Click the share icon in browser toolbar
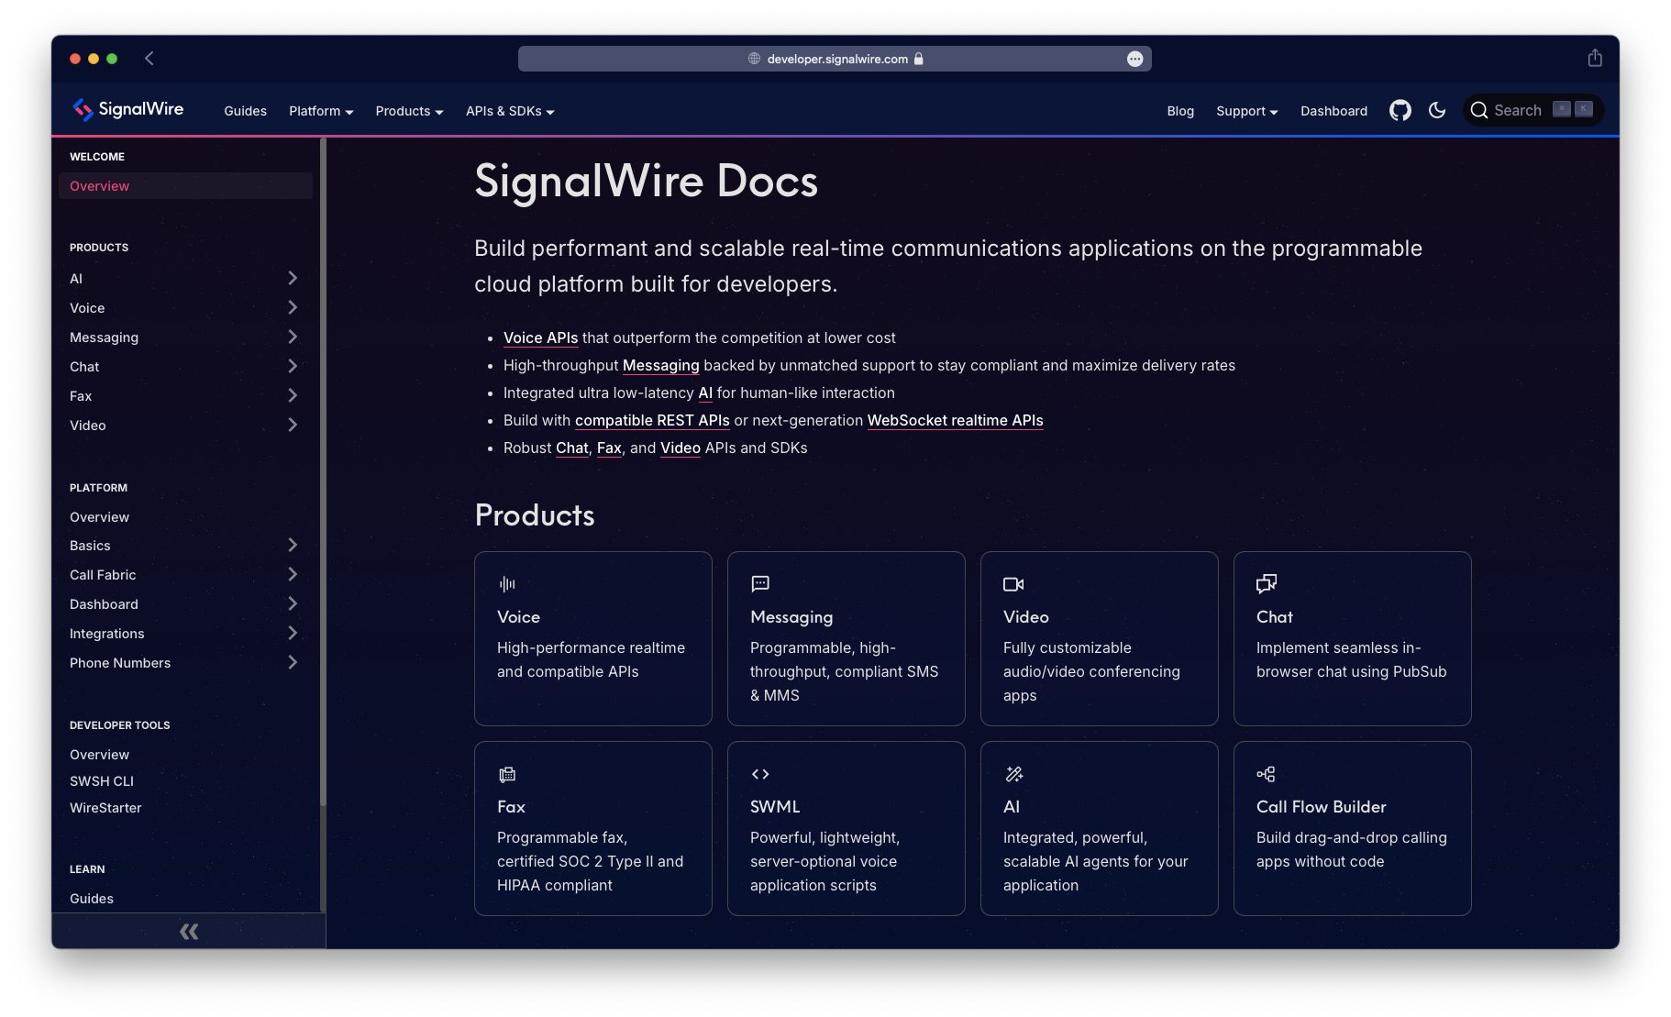 point(1595,58)
